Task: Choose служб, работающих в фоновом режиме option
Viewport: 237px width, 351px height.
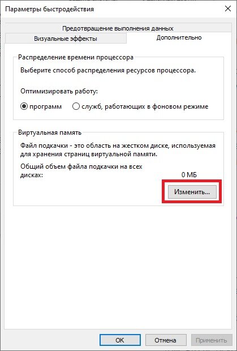Action: [x=140, y=106]
